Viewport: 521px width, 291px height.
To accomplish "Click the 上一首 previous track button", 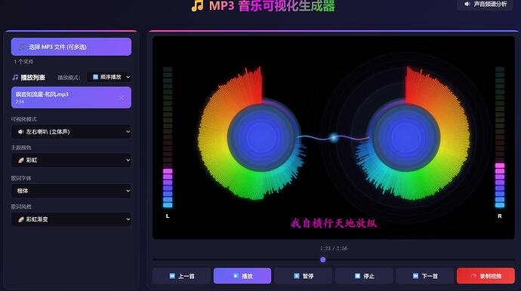I will click(181, 276).
